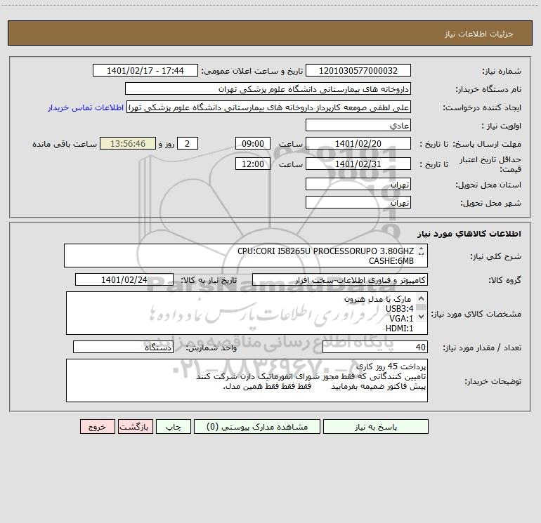Click response deadline time 09:00
541x523 pixels.
click(x=253, y=143)
